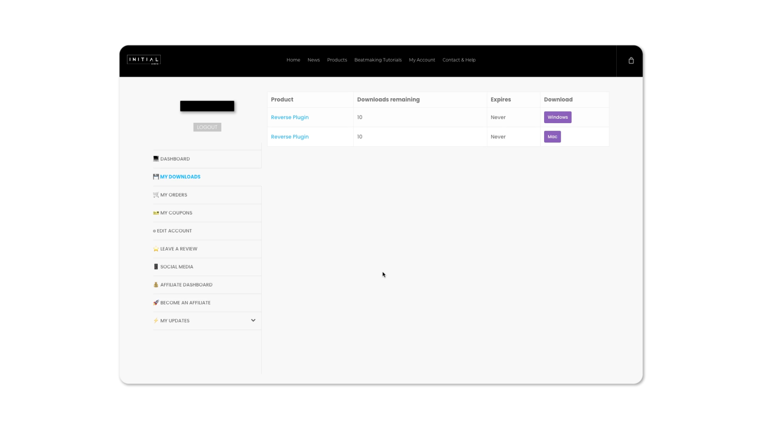Visit Contact & Help page

(459, 60)
